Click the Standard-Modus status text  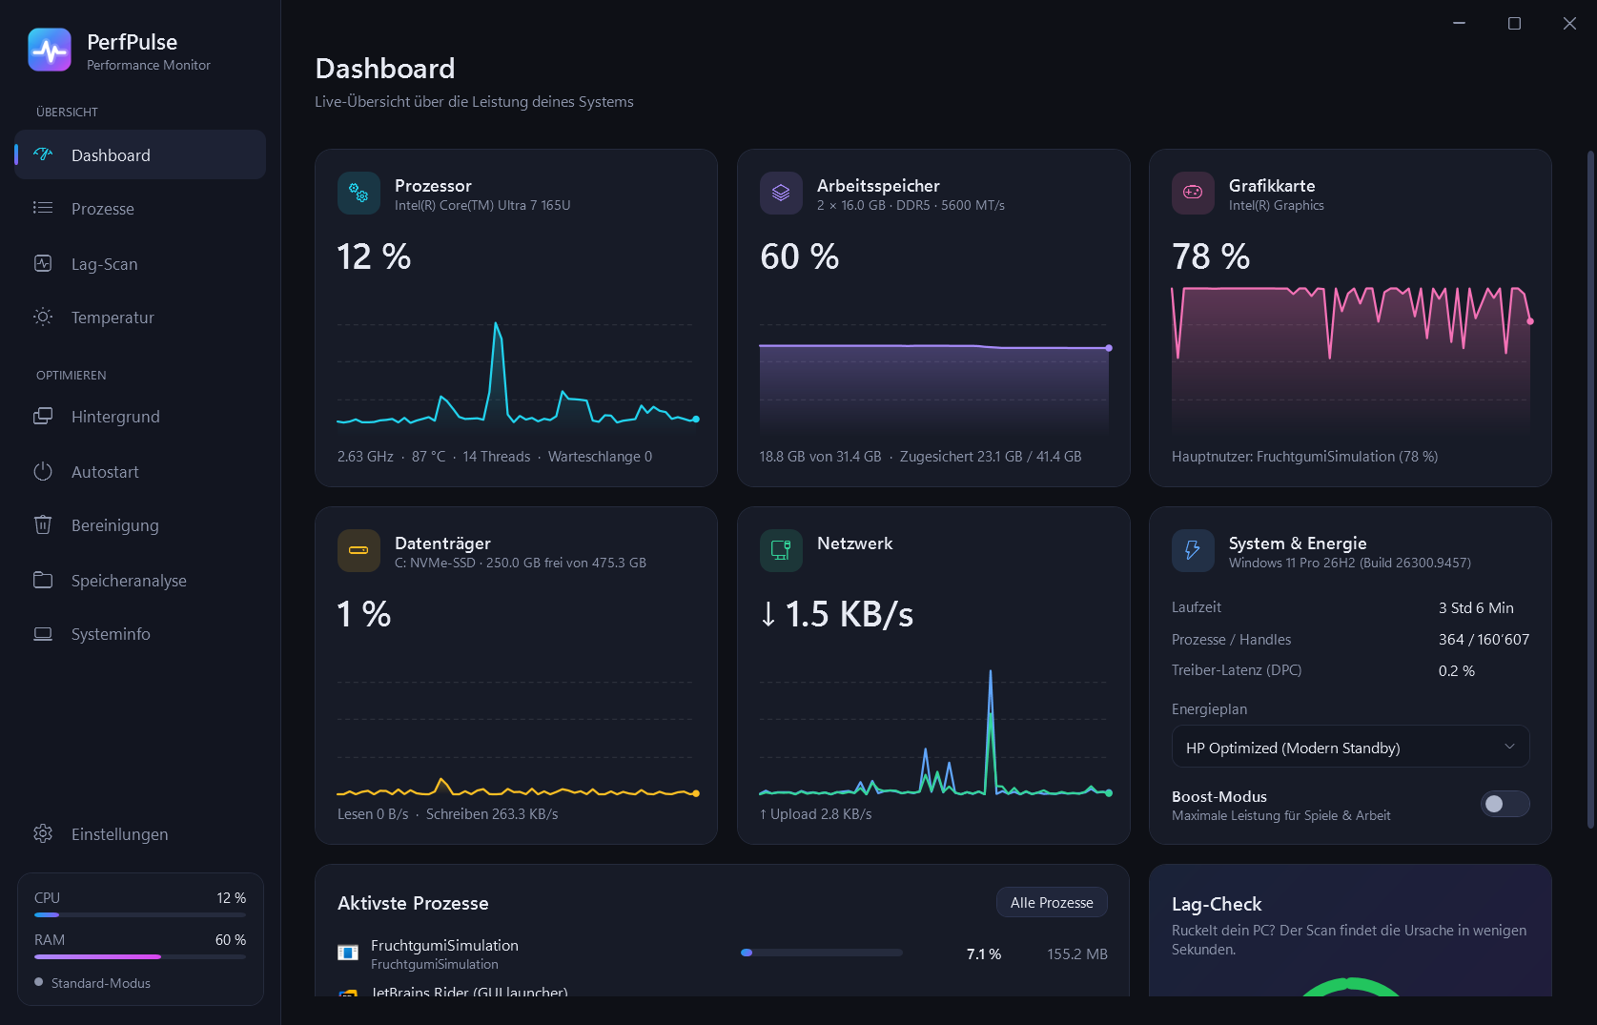tap(101, 983)
